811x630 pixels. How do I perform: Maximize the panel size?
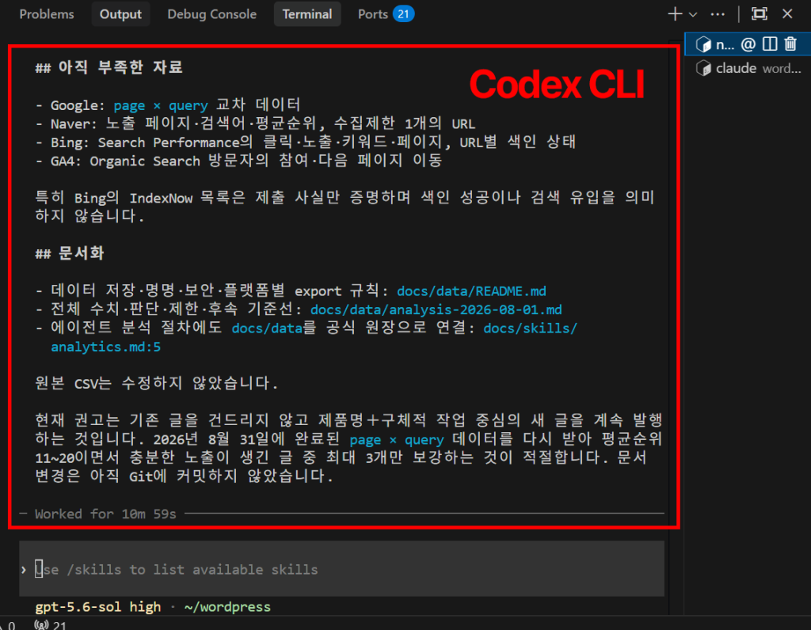pyautogui.click(x=759, y=14)
